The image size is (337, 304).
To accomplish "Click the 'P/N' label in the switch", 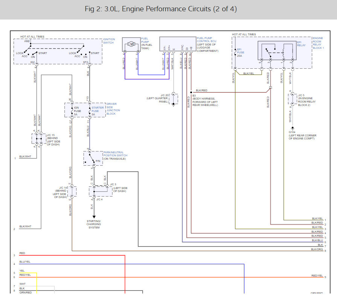I will [98, 161].
